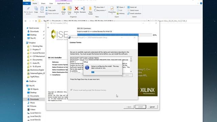Open recent locations dropdown arrow
This screenshot has width=217, height=122.
click(33, 21)
